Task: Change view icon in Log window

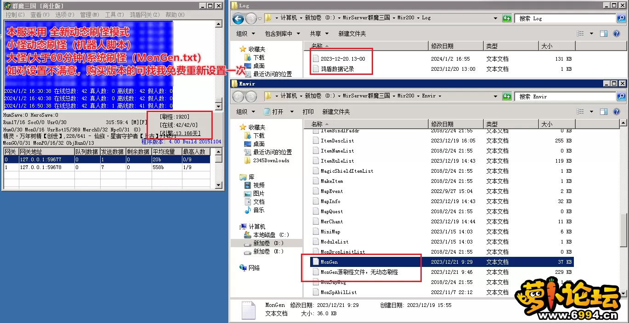Action: pyautogui.click(x=580, y=34)
